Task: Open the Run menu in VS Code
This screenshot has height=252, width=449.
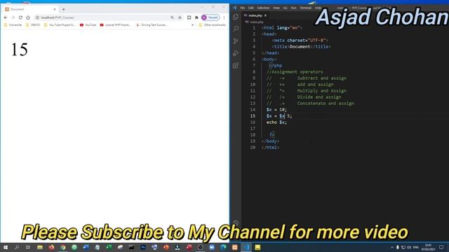Action: (293, 8)
